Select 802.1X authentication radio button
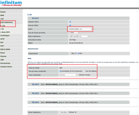The width and height of the screenshot is (139, 115). coord(70,53)
